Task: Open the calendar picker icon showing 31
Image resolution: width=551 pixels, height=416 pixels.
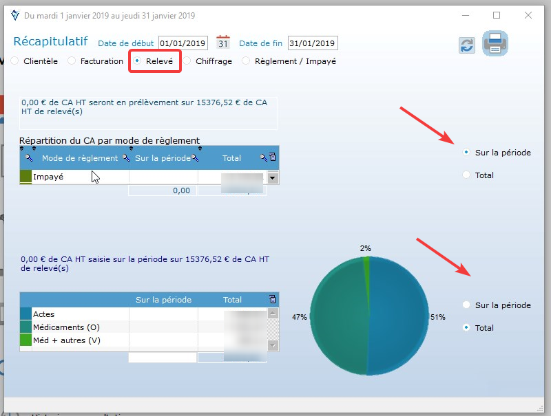Action: (223, 43)
